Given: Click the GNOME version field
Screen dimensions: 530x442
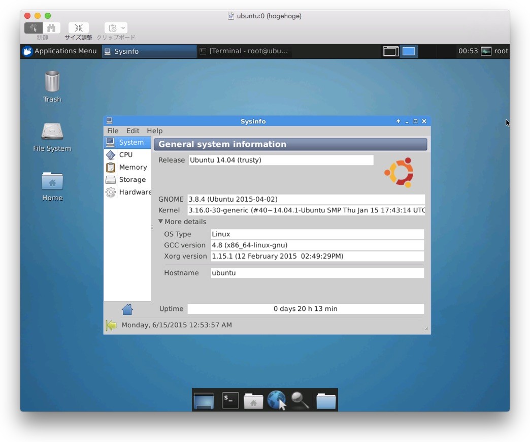Looking at the screenshot, I should (x=306, y=199).
